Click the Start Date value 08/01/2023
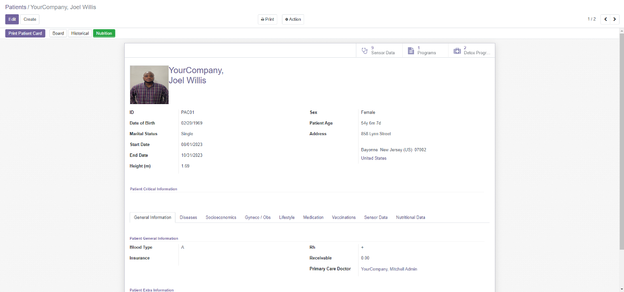The image size is (624, 292). pos(192,145)
